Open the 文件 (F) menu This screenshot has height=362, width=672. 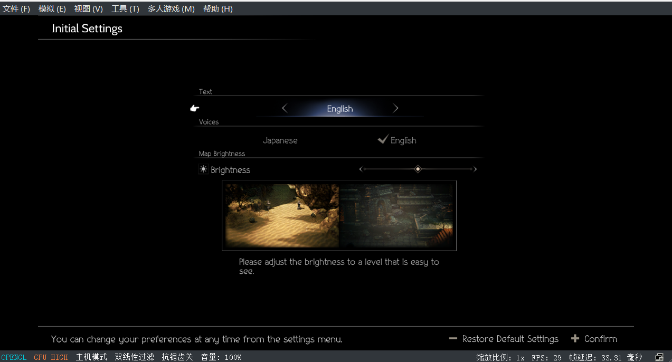point(16,9)
